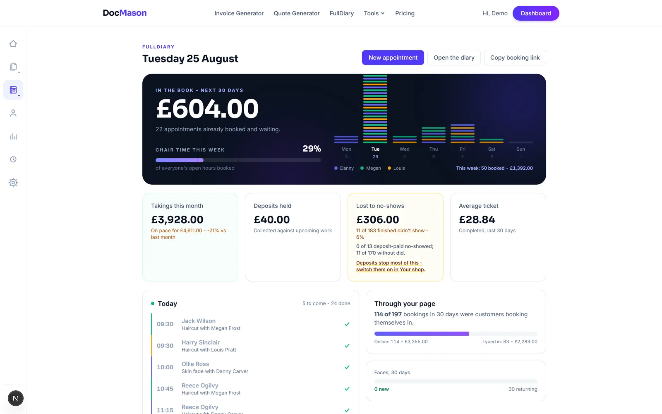The height and width of the screenshot is (414, 662).
Task: Open the clock history sidebar icon
Action: click(13, 159)
